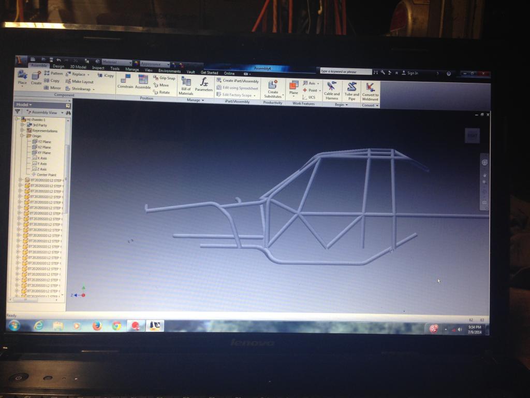Open the Vault ribbon tab

click(x=190, y=72)
